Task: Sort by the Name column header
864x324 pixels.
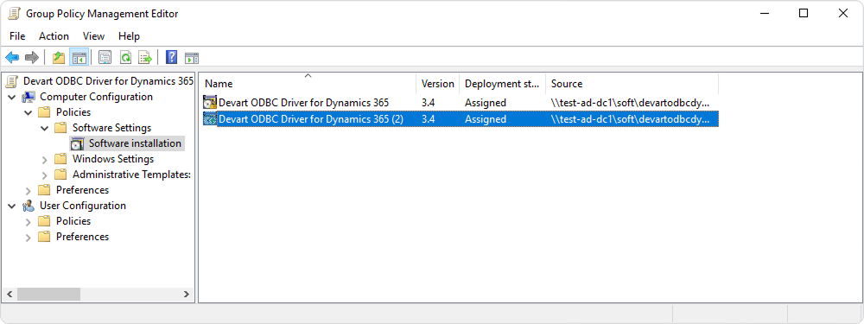Action: pyautogui.click(x=308, y=83)
